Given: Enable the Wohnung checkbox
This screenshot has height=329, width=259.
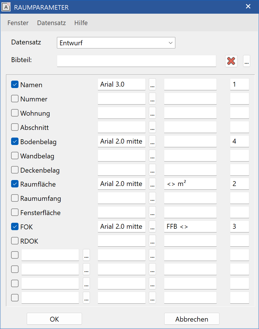Looking at the screenshot, I should tap(15, 113).
